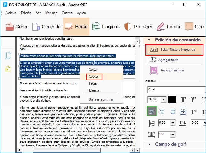Open the Firmar toolbar tab
This screenshot has width=206, height=153.
pyautogui.click(x=168, y=27)
